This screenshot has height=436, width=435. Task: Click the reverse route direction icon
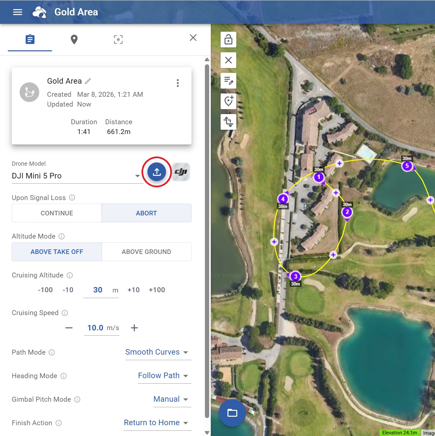(x=228, y=122)
